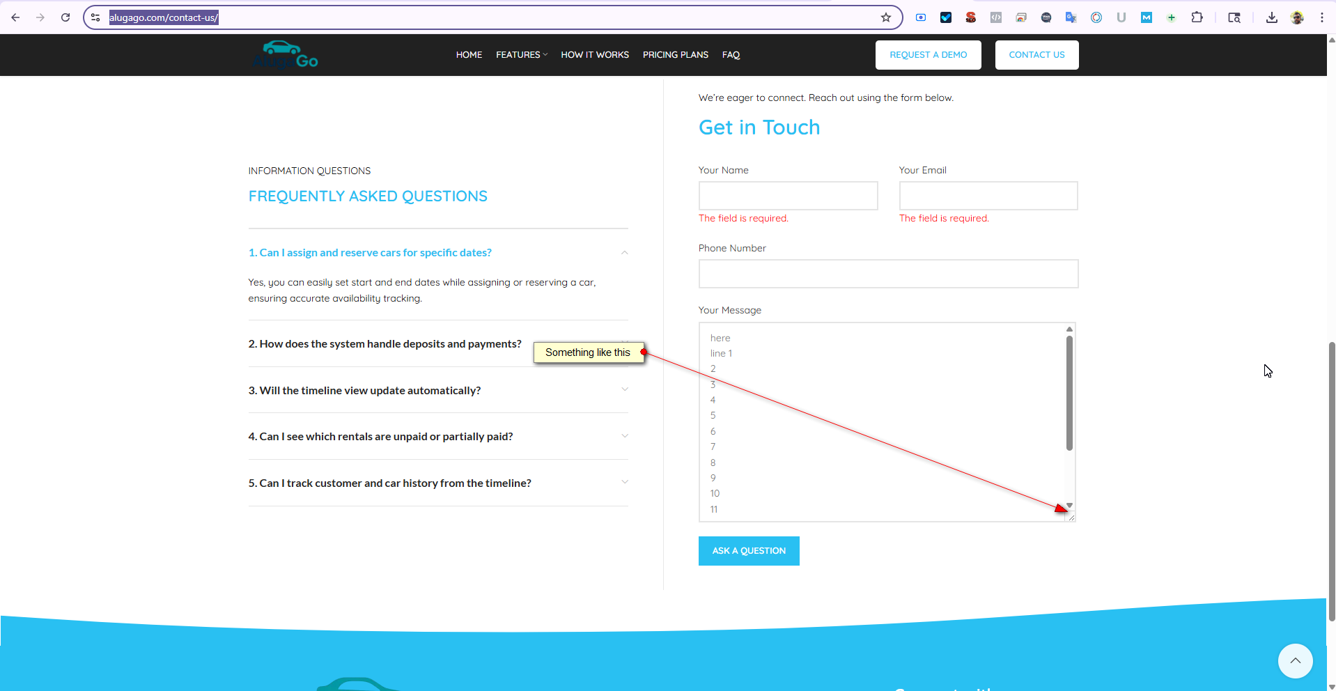
Task: Click the Your Message textarea scrollbar thumb
Action: (1069, 393)
